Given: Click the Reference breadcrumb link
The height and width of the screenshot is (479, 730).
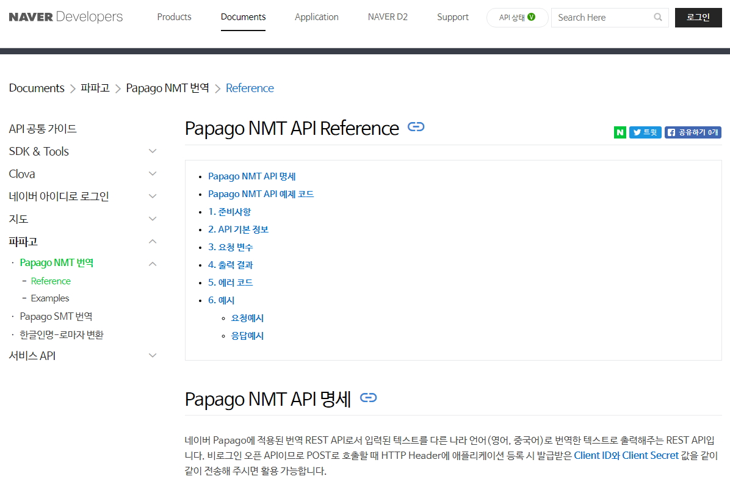Looking at the screenshot, I should tap(250, 88).
